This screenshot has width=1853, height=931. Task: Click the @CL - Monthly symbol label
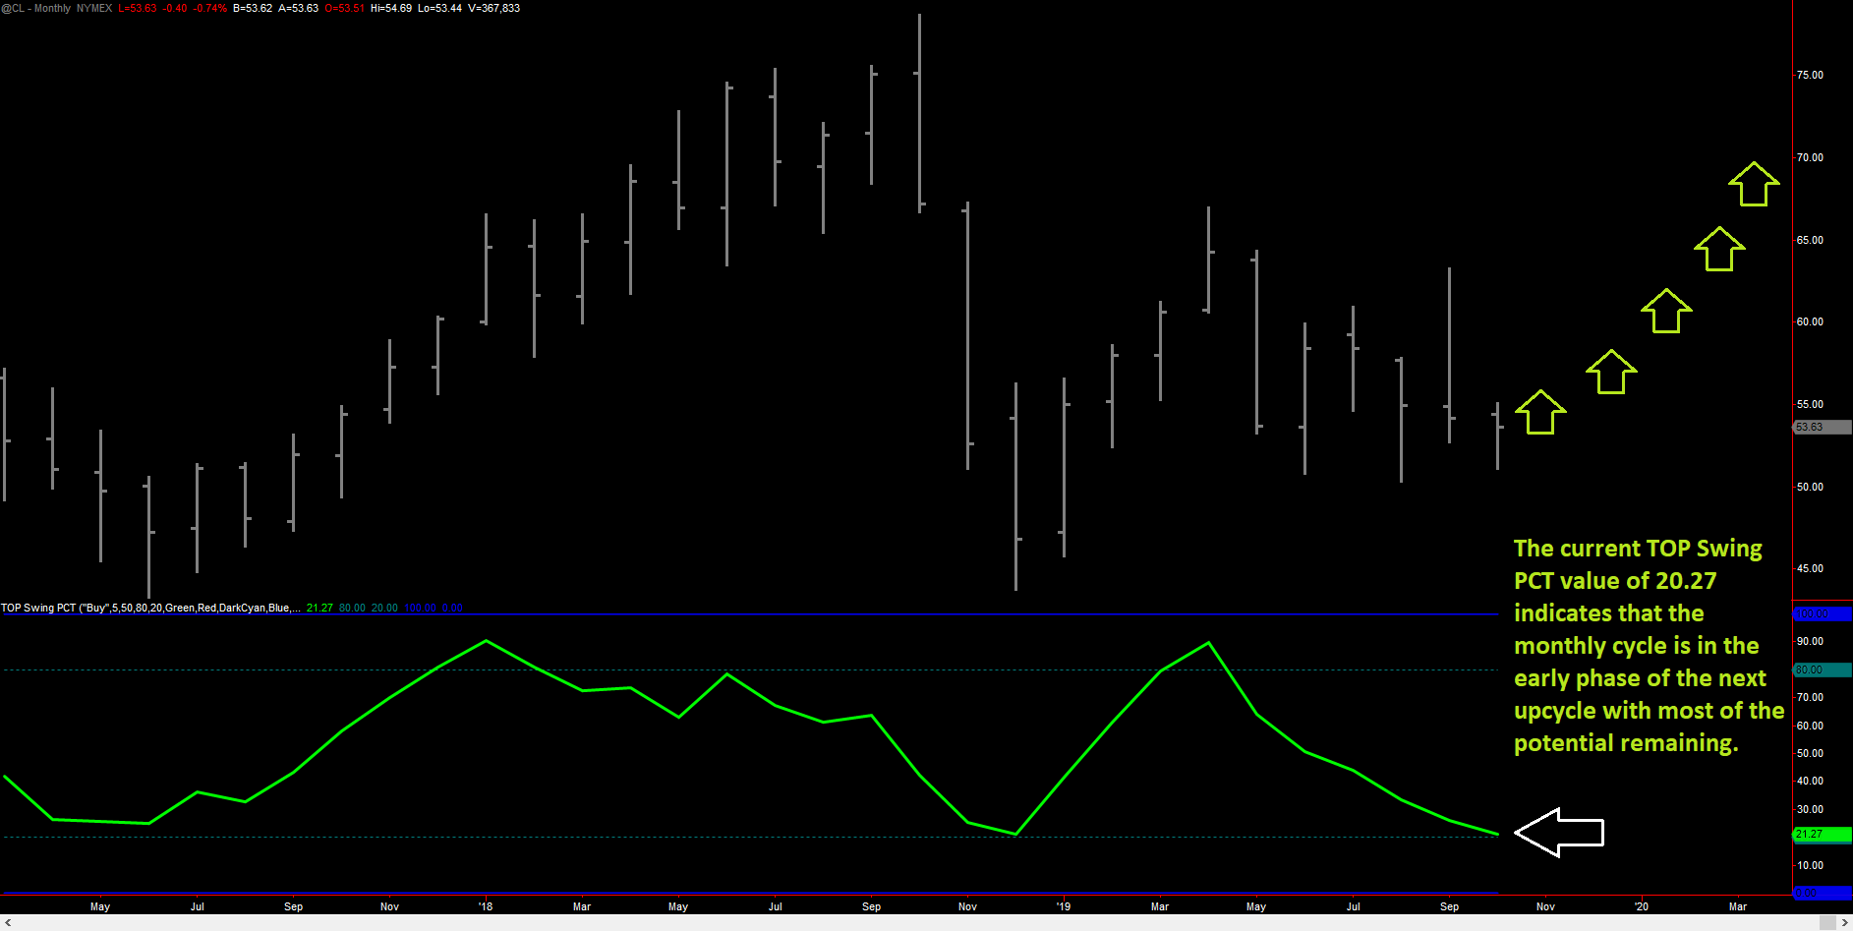(37, 8)
